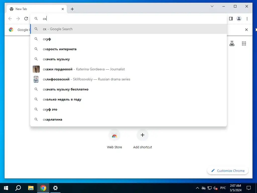The width and height of the screenshot is (257, 193).
Task: Click the OneDrive cloud tray icon
Action: pyautogui.click(x=204, y=188)
